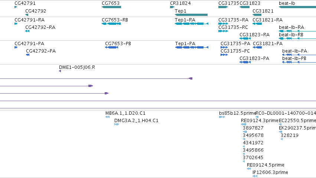Click the Tep1 gene label text
The height and width of the screenshot is (178, 316).
pyautogui.click(x=180, y=11)
